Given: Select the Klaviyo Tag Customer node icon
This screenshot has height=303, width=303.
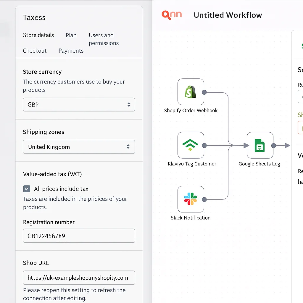Looking at the screenshot, I should coord(191,145).
